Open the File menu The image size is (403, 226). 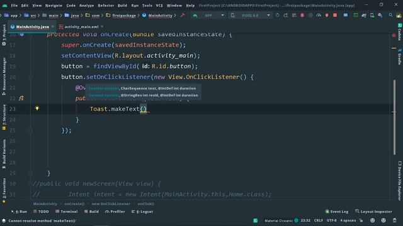14,6
